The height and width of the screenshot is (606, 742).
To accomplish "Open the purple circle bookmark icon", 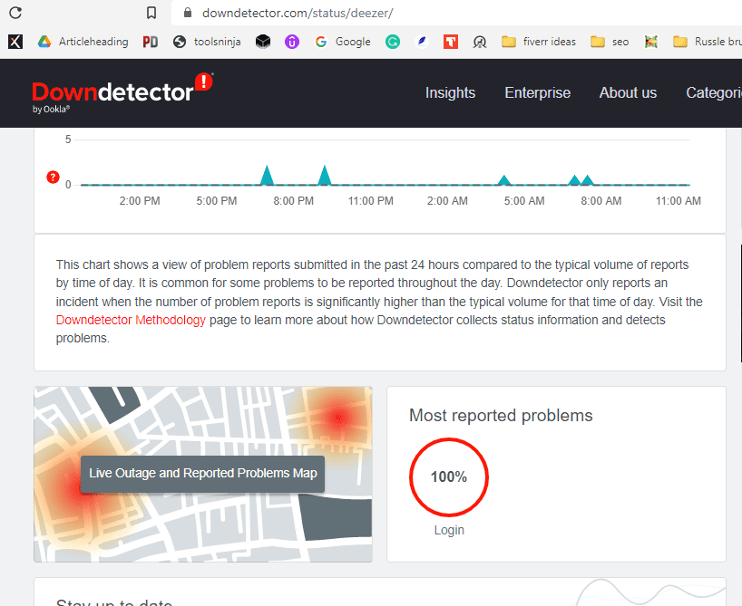I will pos(292,42).
